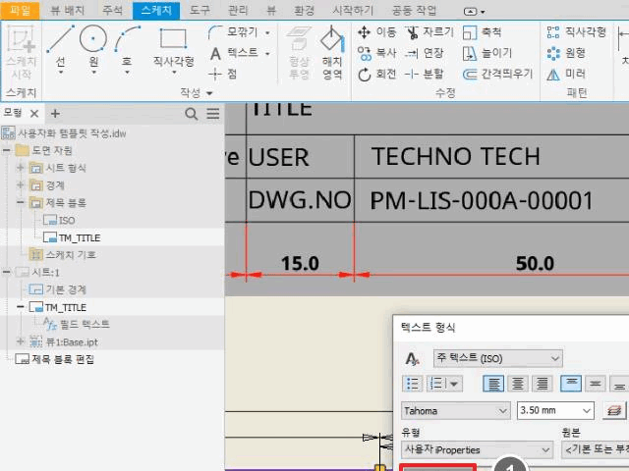
Task: Open the Text (텍스트) tool dropdown arrow
Action: coord(267,53)
